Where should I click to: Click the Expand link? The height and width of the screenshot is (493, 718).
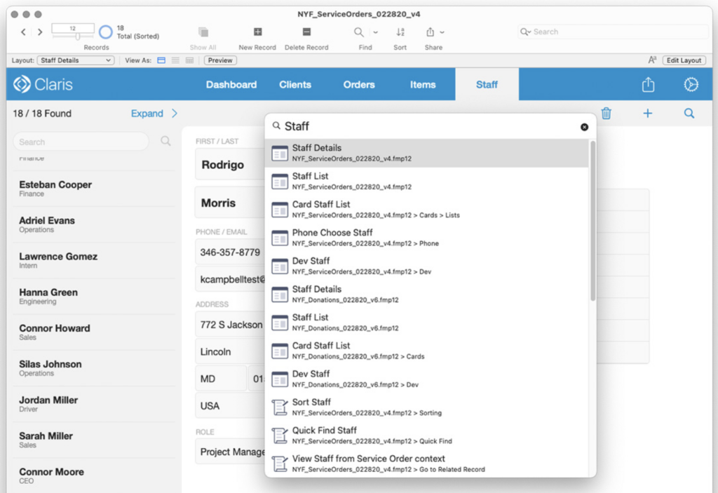click(x=147, y=113)
